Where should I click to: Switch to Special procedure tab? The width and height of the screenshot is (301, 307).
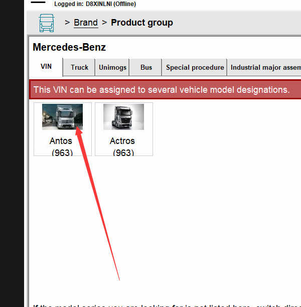point(195,67)
